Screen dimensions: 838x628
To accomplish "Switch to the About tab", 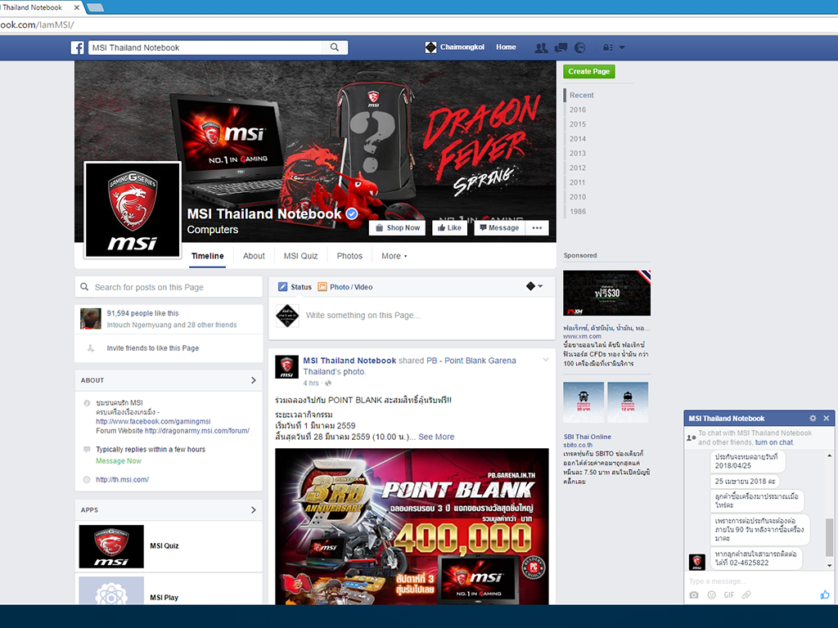I will coord(254,256).
